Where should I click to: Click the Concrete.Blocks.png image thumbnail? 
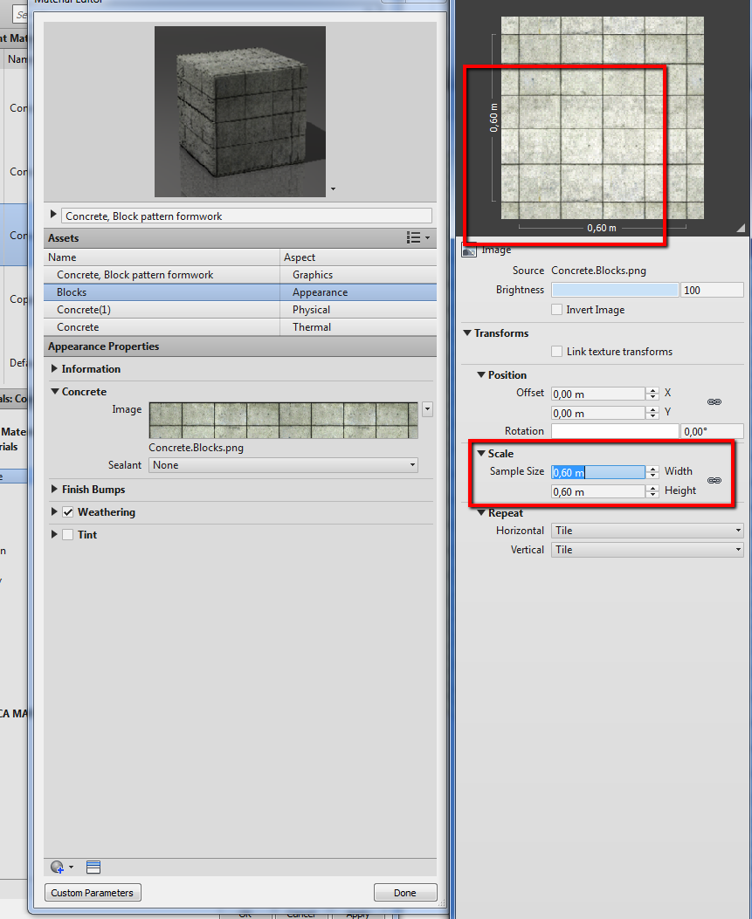point(283,420)
